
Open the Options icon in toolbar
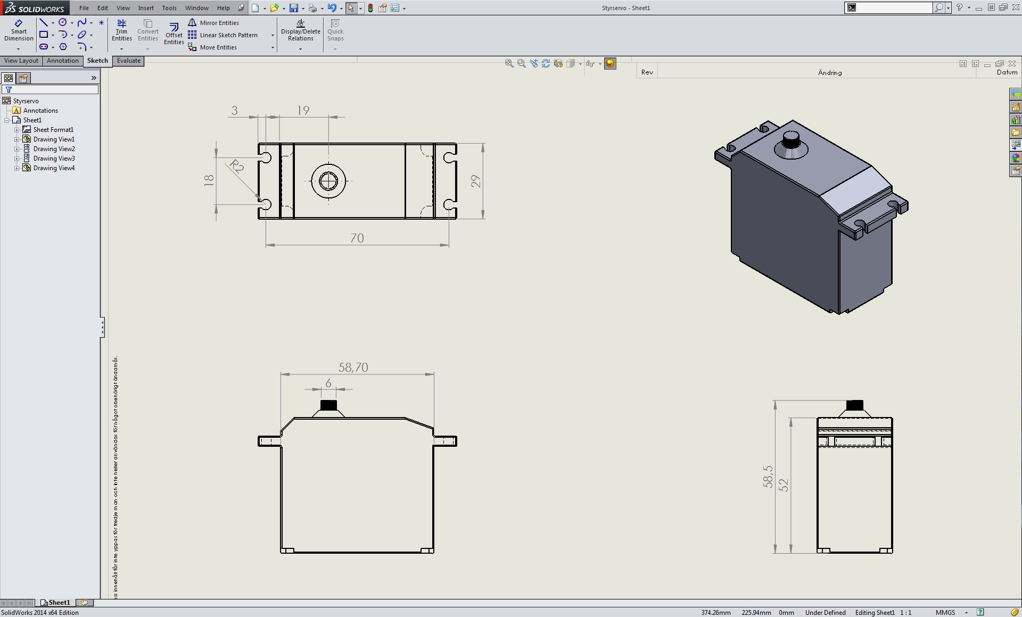(x=395, y=8)
